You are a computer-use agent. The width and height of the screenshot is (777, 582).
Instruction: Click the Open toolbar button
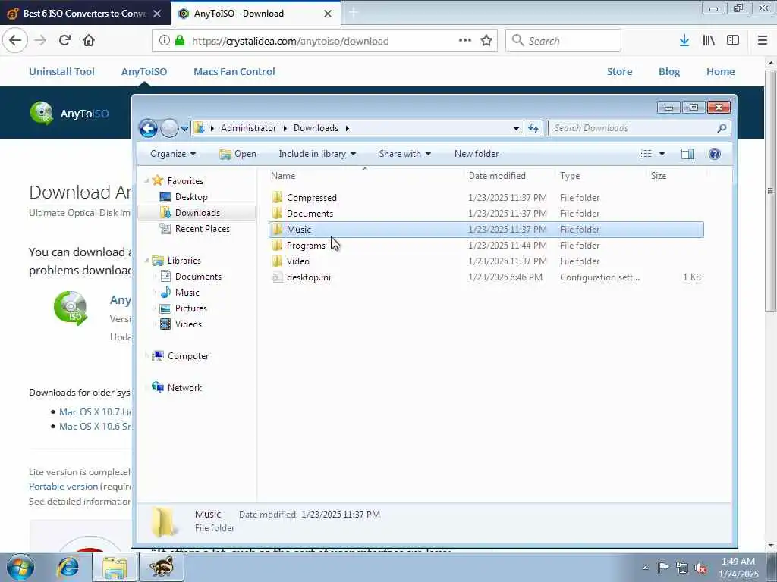click(x=238, y=154)
